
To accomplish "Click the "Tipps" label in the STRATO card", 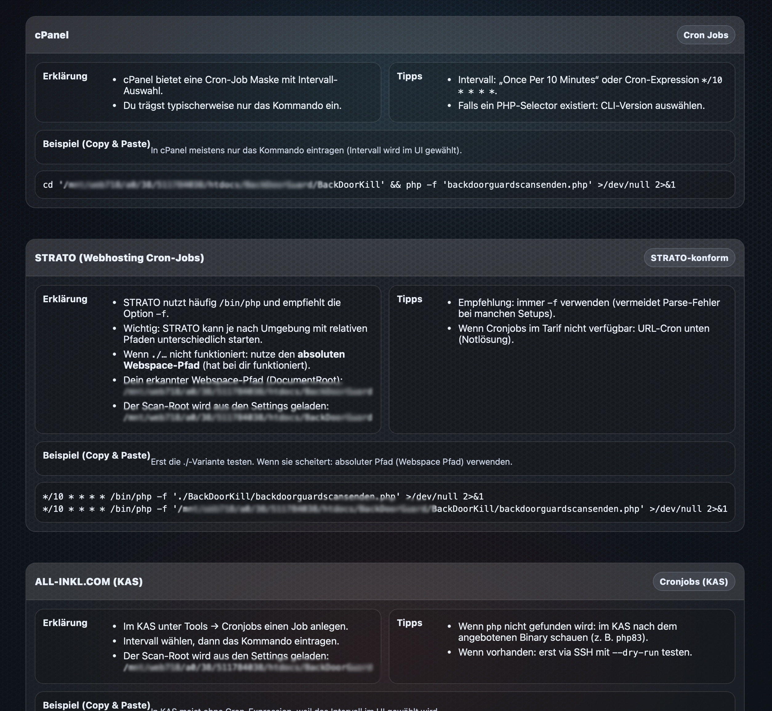I will click(409, 299).
